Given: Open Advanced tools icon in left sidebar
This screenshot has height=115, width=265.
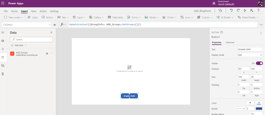Looking at the screenshot, I should point(3,74).
